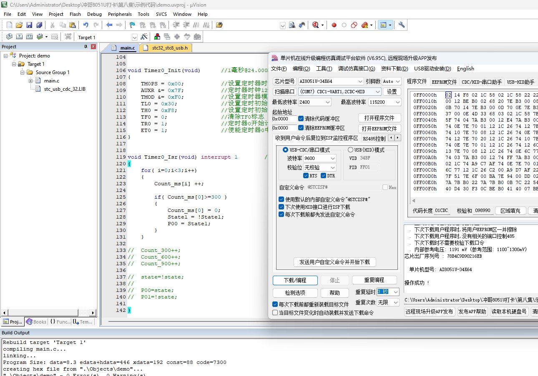The height and width of the screenshot is (376, 538).
Task: Uncheck the RTS checkbox
Action: coord(306,176)
